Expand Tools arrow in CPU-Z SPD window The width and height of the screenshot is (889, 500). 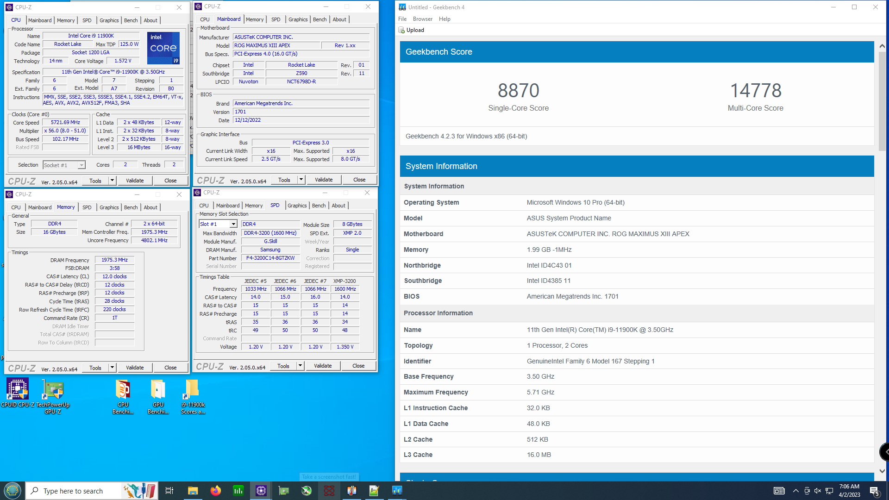click(300, 366)
